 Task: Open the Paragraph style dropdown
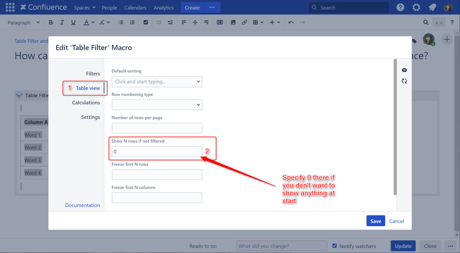[x=23, y=22]
